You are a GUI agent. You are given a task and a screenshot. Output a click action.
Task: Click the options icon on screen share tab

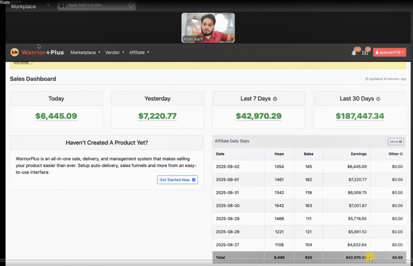point(131,5)
